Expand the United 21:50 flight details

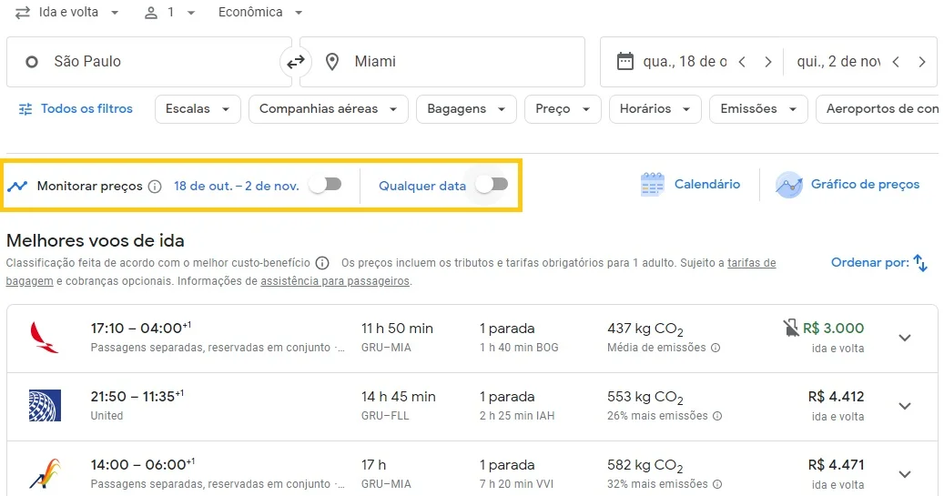[x=905, y=406]
